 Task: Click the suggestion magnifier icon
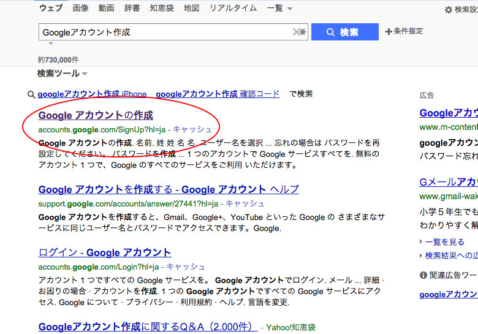(x=31, y=94)
